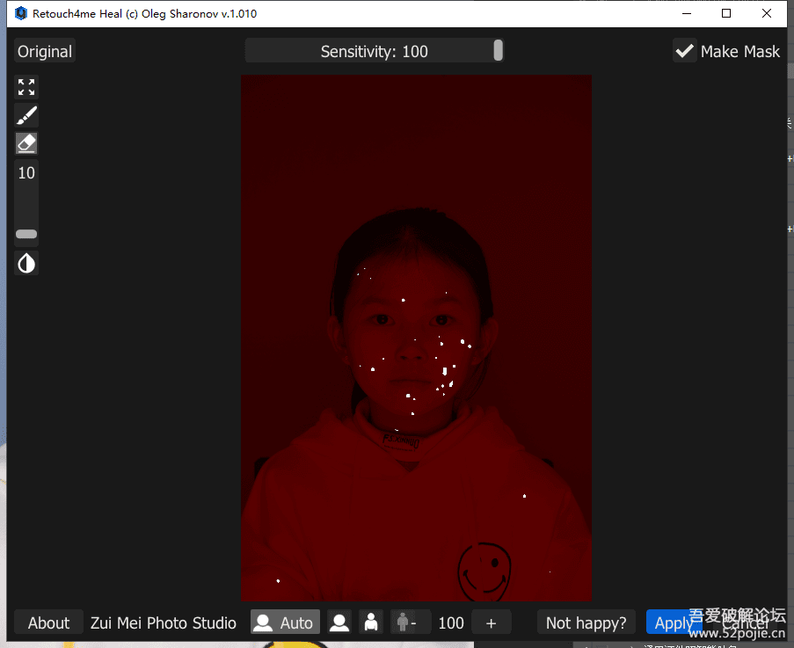The height and width of the screenshot is (648, 794).
Task: Click the Sensitivity slider bar
Action: (x=374, y=51)
